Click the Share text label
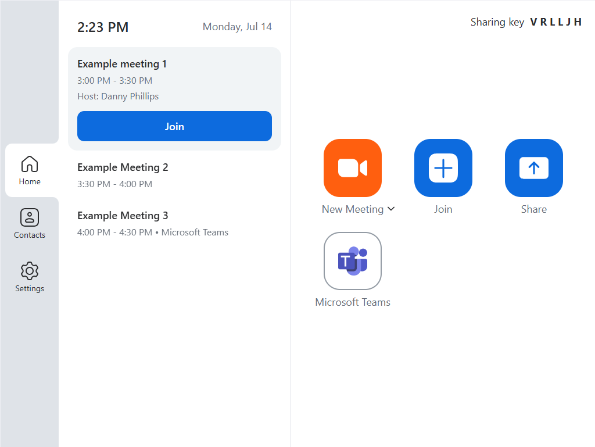This screenshot has width=595, height=447. pyautogui.click(x=533, y=209)
